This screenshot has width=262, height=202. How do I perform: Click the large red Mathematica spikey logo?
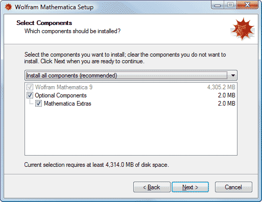point(243,29)
